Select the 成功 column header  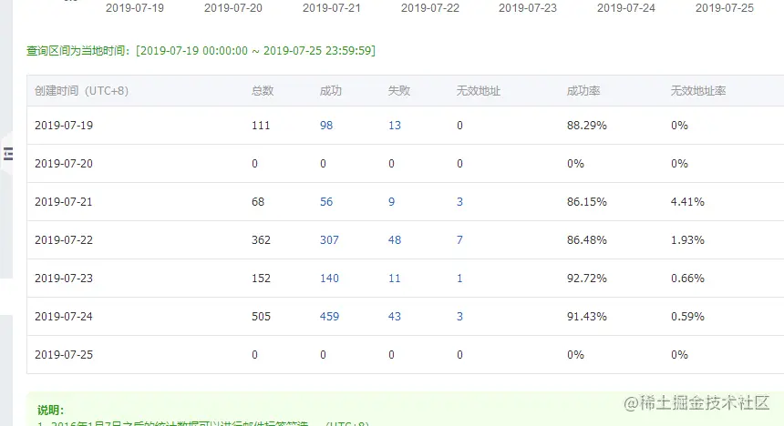click(331, 91)
